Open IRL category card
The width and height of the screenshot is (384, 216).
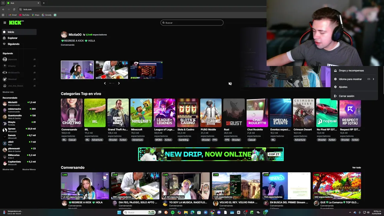[95, 113]
